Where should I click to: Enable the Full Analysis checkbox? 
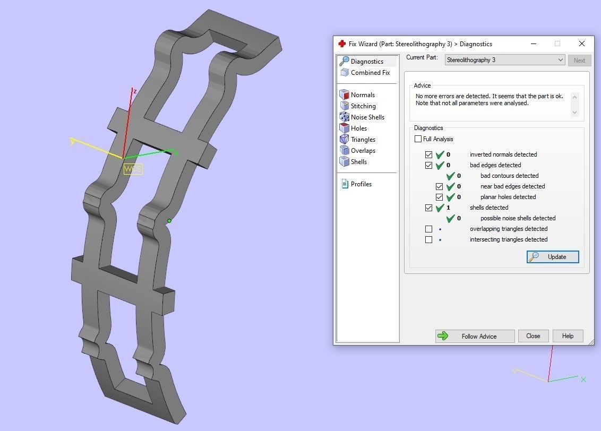click(418, 139)
